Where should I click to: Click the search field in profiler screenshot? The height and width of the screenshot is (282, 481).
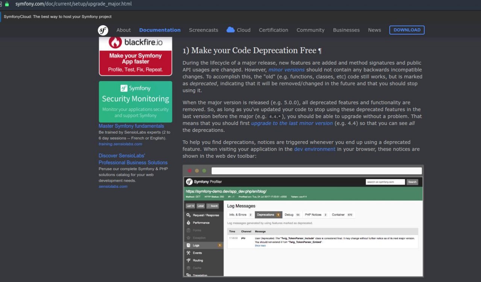click(385, 182)
